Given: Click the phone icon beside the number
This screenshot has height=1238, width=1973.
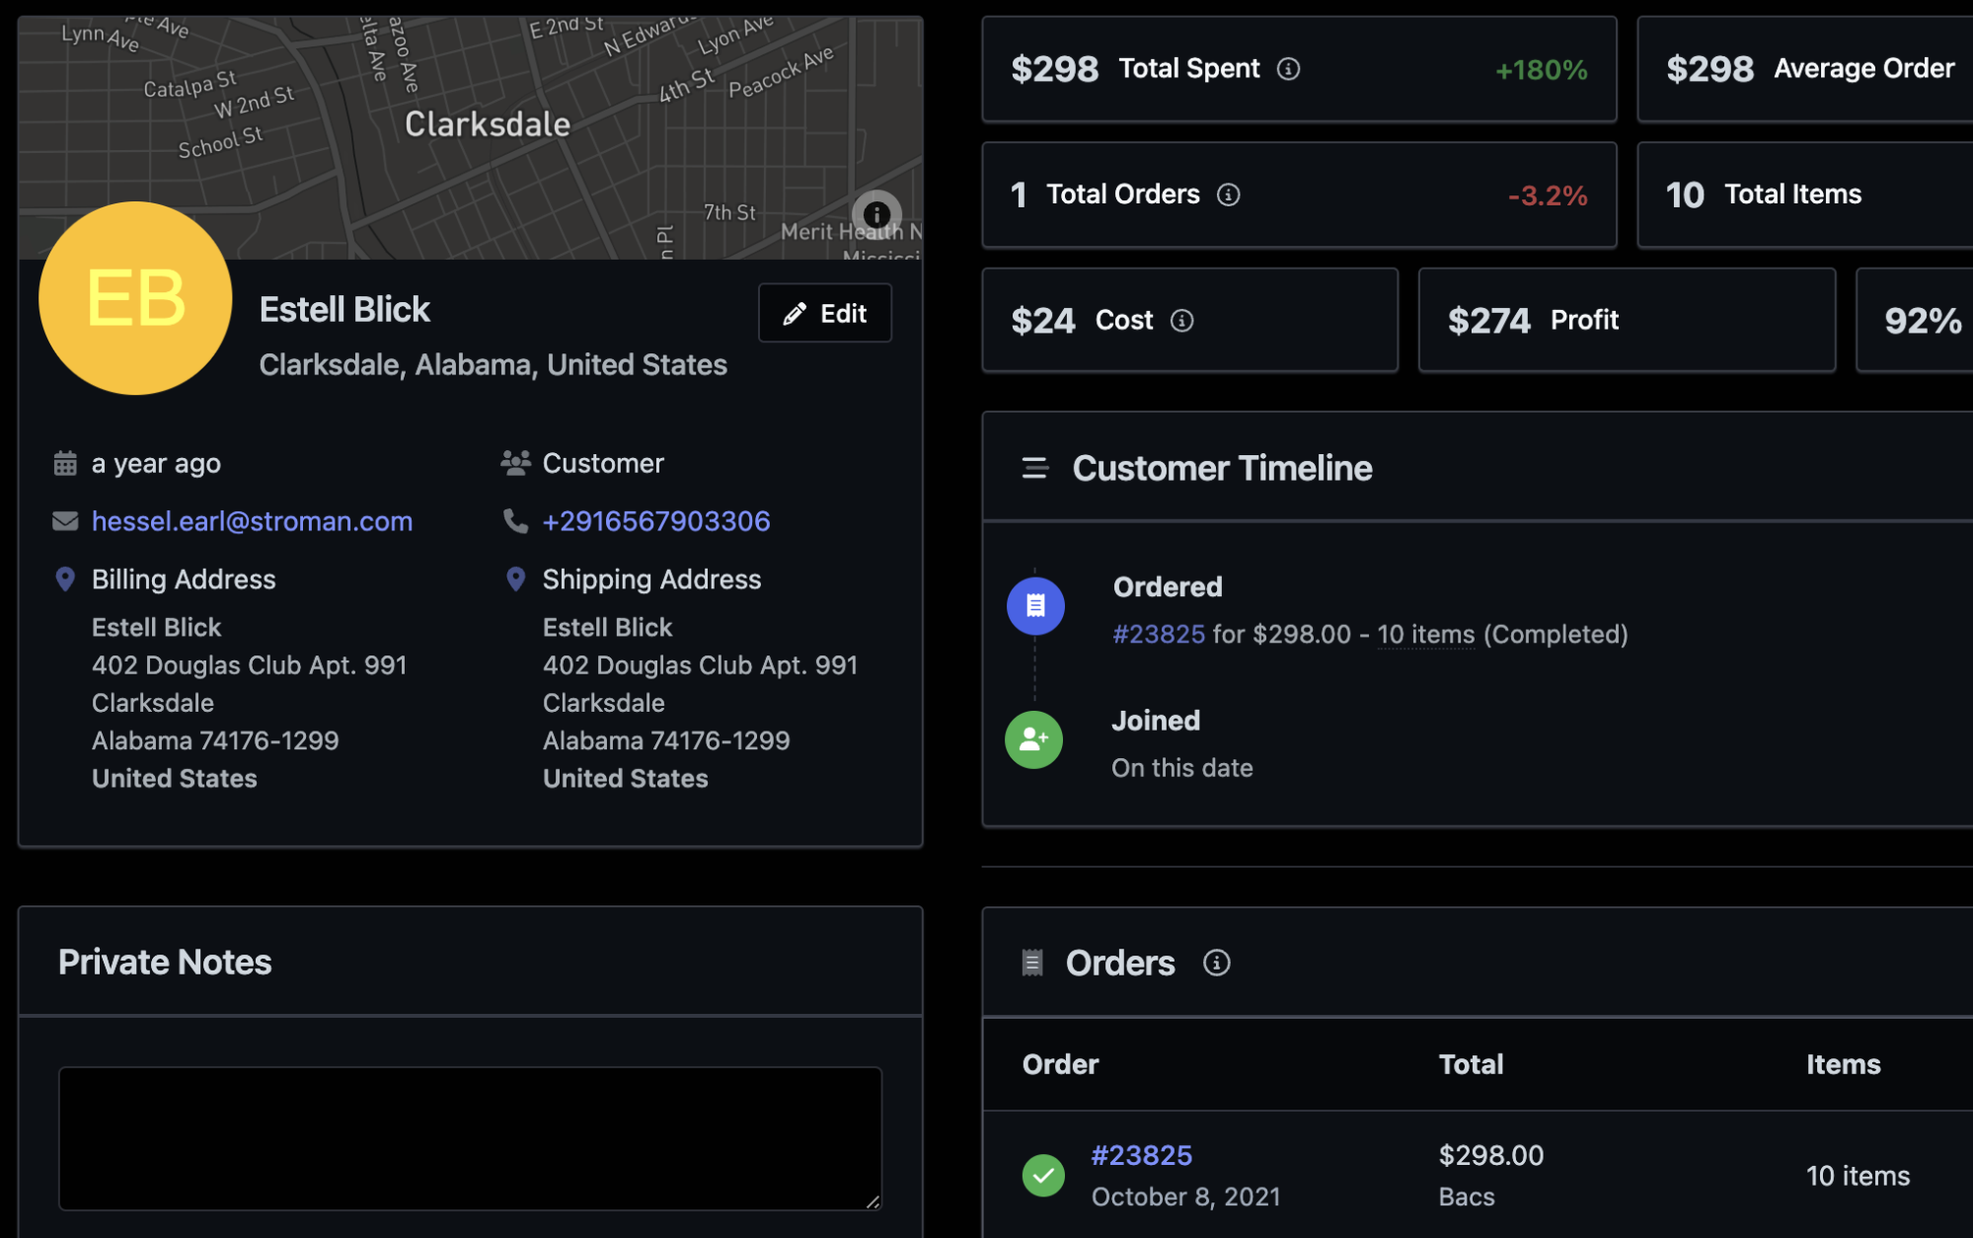Looking at the screenshot, I should (x=514, y=520).
